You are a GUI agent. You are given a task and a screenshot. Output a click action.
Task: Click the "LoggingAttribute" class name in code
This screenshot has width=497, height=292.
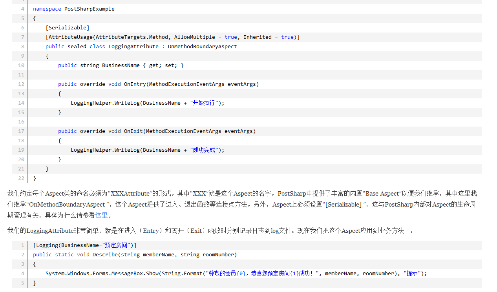point(133,46)
